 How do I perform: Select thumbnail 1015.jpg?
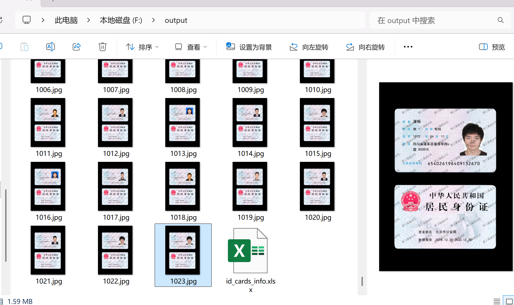point(317,122)
